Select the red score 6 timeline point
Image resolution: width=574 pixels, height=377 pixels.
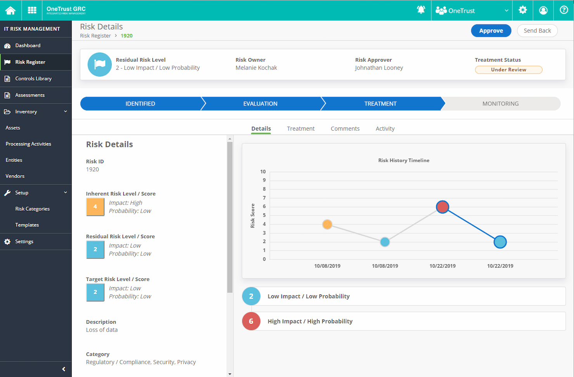pyautogui.click(x=443, y=207)
